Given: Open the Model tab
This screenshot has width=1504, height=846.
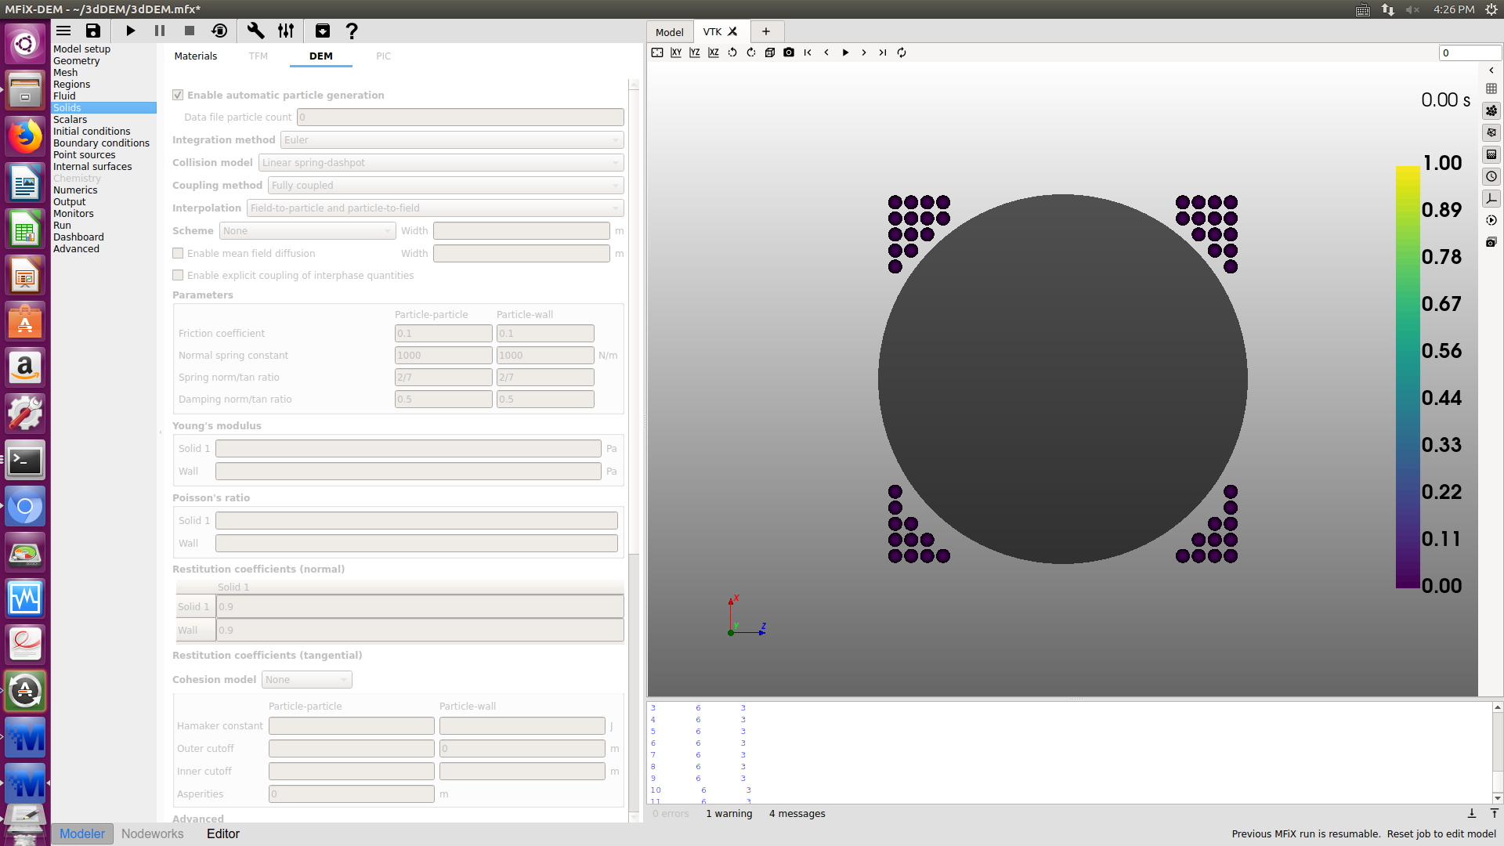Looking at the screenshot, I should 669,32.
